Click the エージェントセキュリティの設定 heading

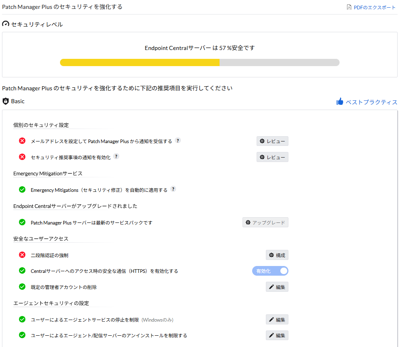pos(51,303)
